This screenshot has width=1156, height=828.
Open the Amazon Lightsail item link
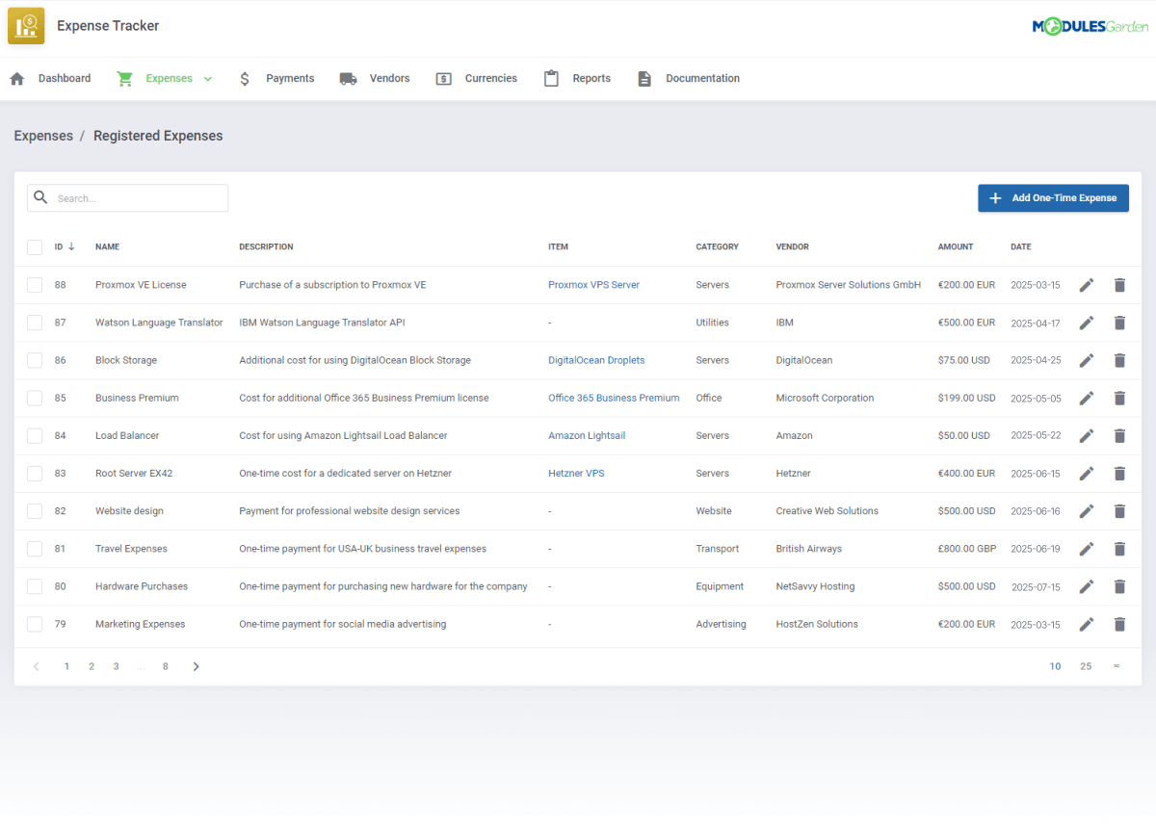tap(587, 435)
